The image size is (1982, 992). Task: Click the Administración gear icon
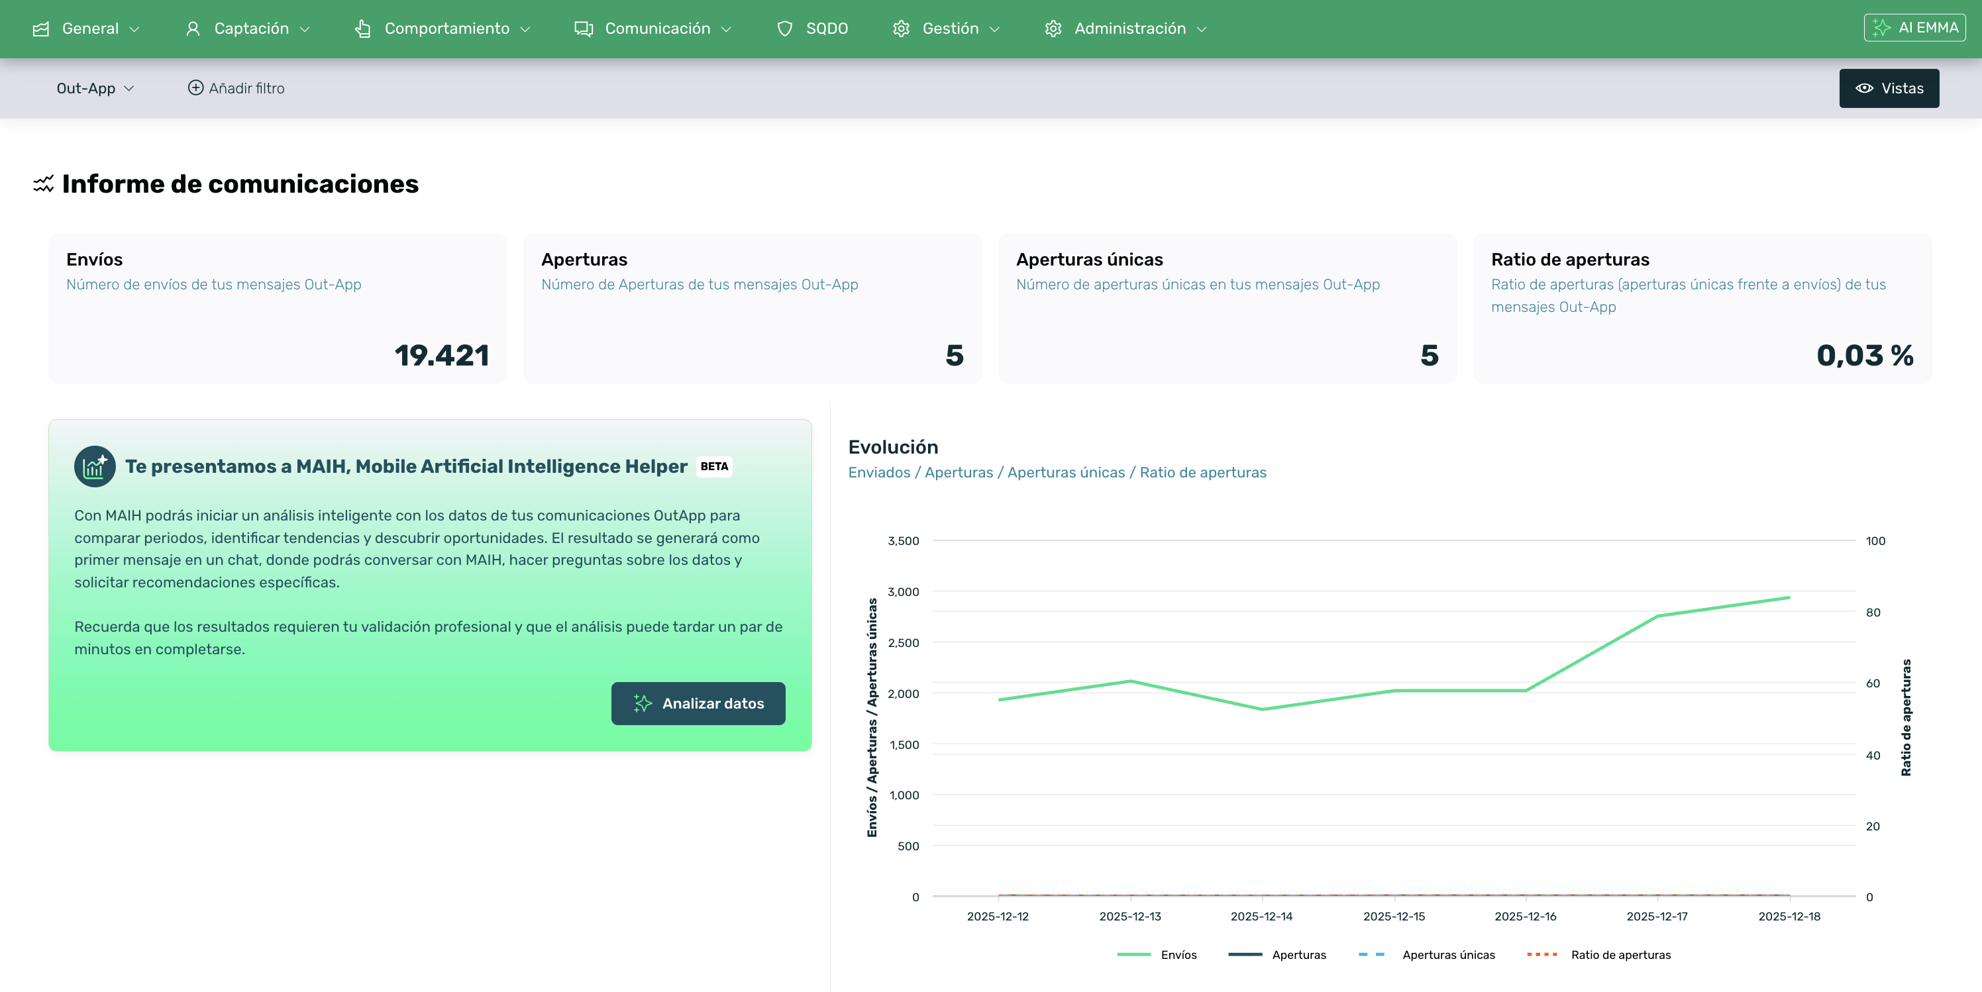pyautogui.click(x=1053, y=28)
